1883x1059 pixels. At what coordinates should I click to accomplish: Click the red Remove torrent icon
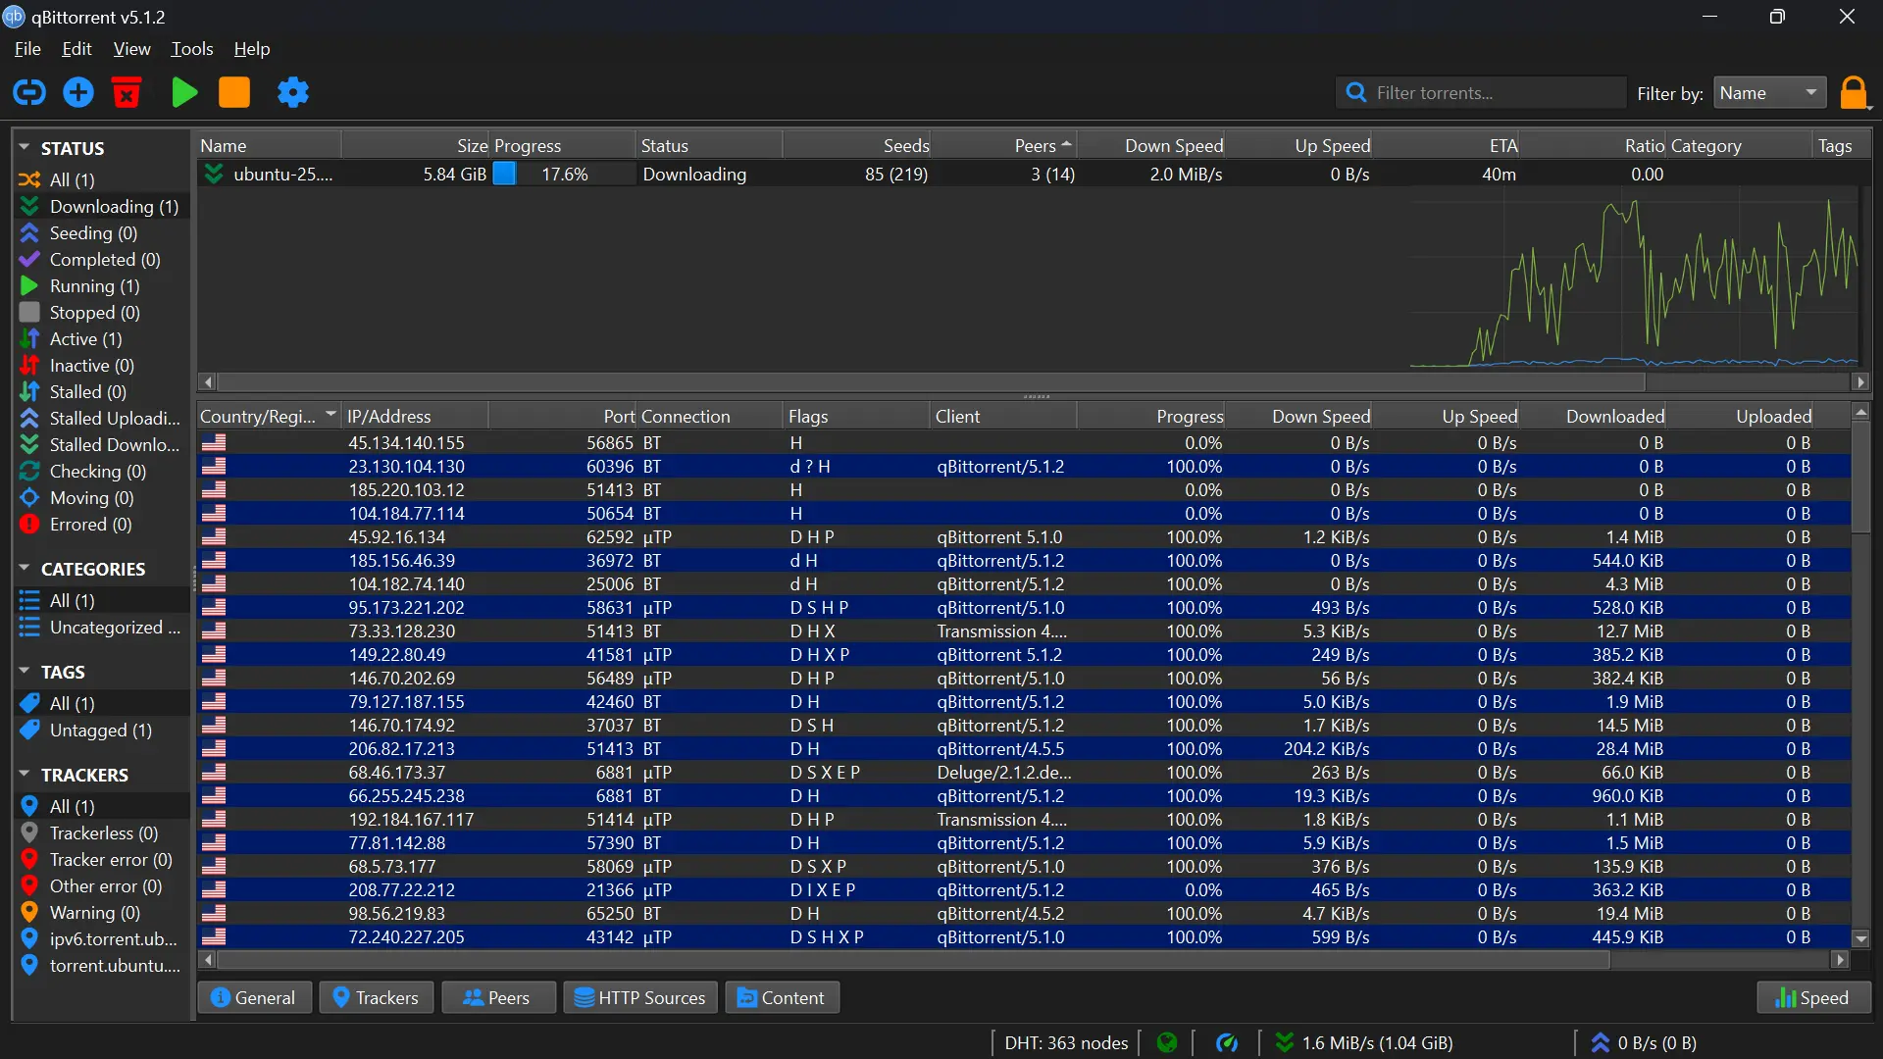[127, 92]
